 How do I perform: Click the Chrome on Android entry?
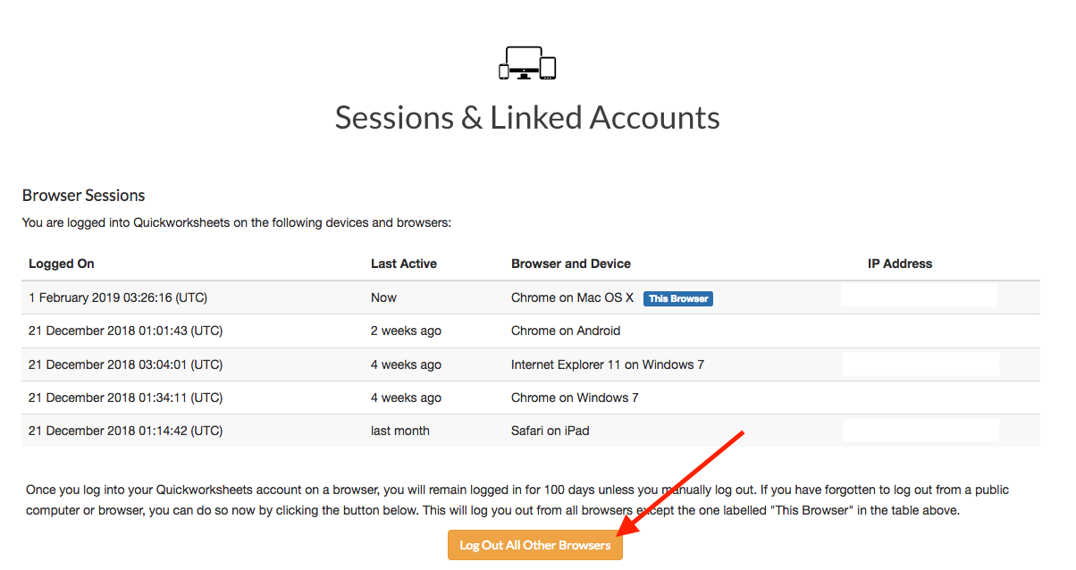tap(566, 331)
